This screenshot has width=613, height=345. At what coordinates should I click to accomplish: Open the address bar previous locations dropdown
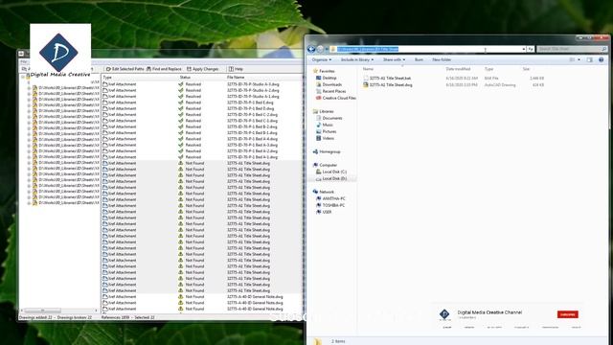click(x=524, y=49)
